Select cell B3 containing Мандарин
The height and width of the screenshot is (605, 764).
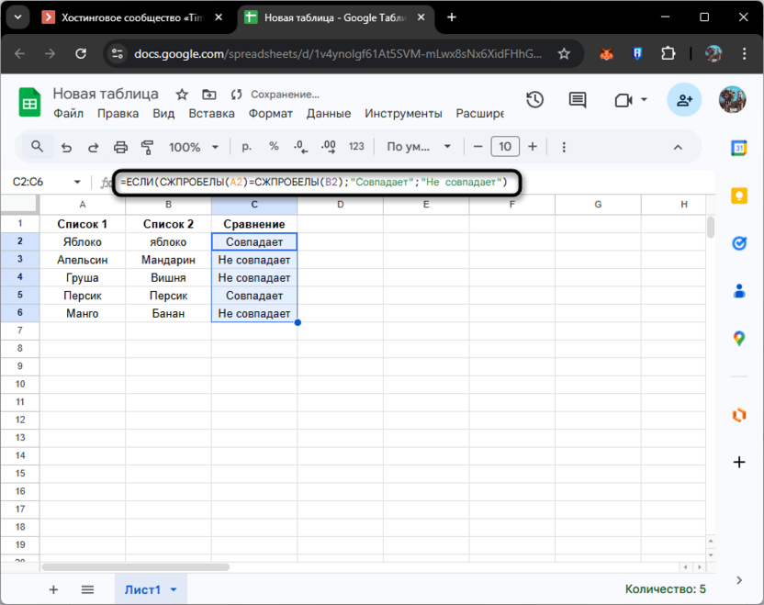[x=168, y=260]
